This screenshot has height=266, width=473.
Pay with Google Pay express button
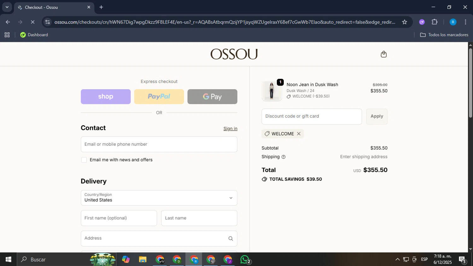[x=212, y=97]
